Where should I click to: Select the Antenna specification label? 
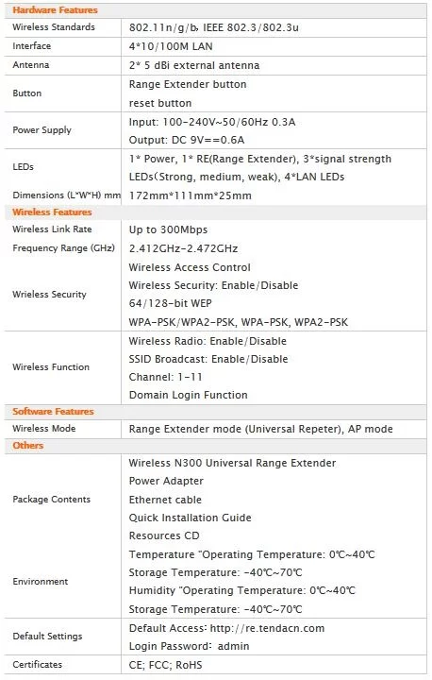(x=31, y=65)
